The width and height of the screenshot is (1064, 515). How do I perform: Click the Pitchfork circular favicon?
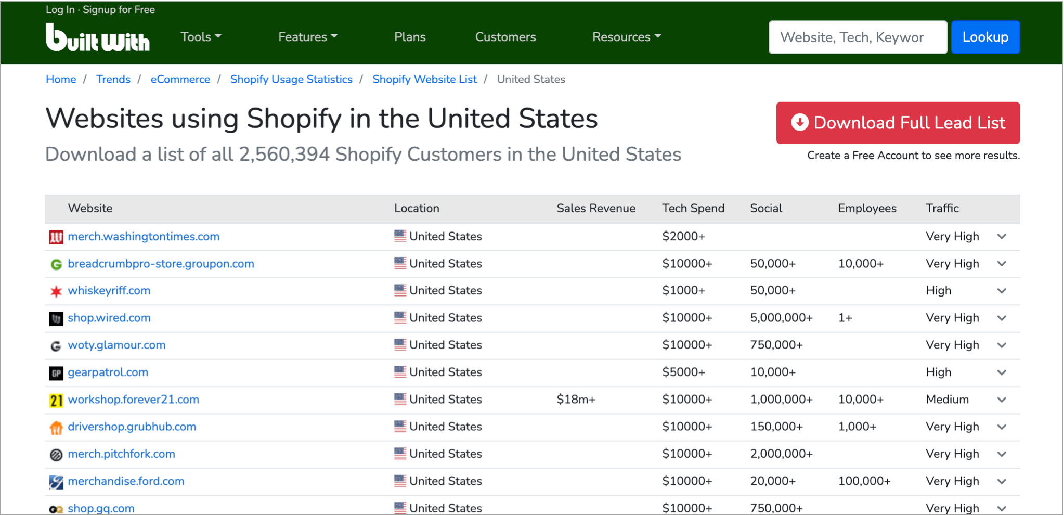coord(56,455)
